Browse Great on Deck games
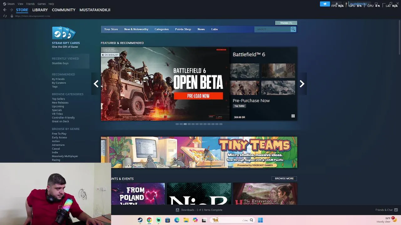Screen dimensions: 401x225 (x=60, y=122)
